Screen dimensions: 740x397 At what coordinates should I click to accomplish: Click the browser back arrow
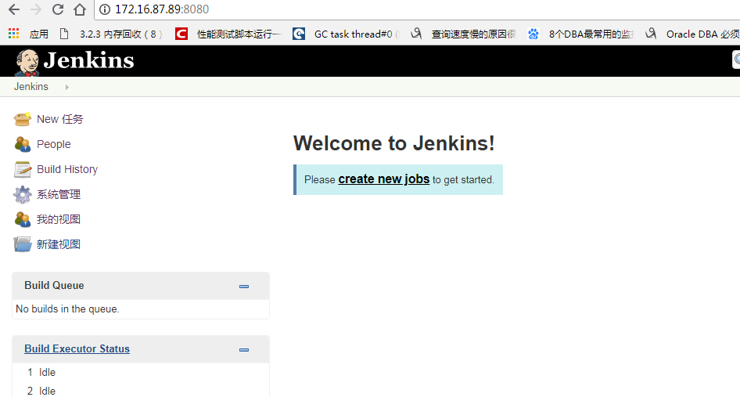[x=14, y=9]
